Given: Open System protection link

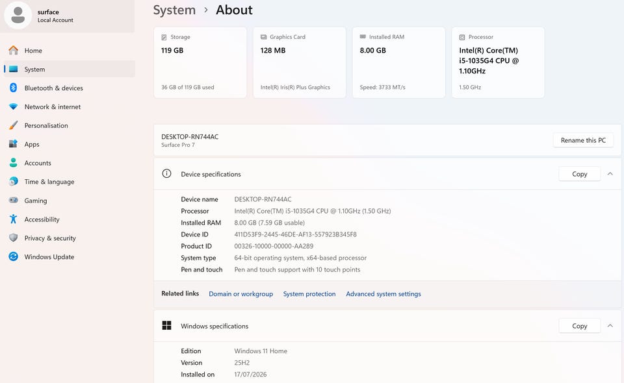Looking at the screenshot, I should point(309,293).
